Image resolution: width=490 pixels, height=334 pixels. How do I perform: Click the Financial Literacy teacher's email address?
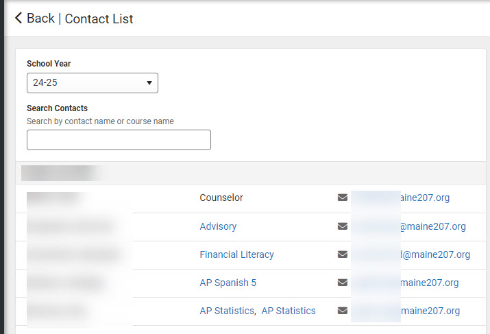point(411,254)
